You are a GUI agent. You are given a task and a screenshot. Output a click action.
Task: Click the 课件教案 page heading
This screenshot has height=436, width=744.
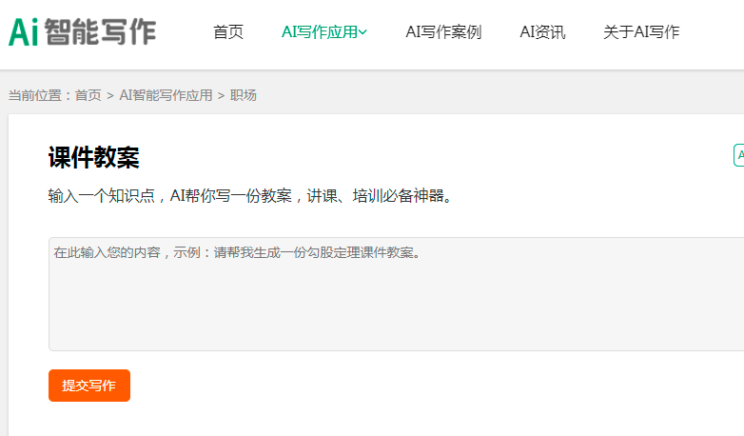coord(93,158)
